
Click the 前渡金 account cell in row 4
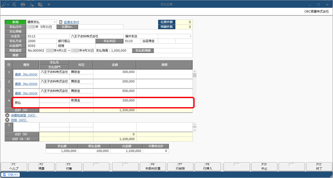click(x=81, y=100)
